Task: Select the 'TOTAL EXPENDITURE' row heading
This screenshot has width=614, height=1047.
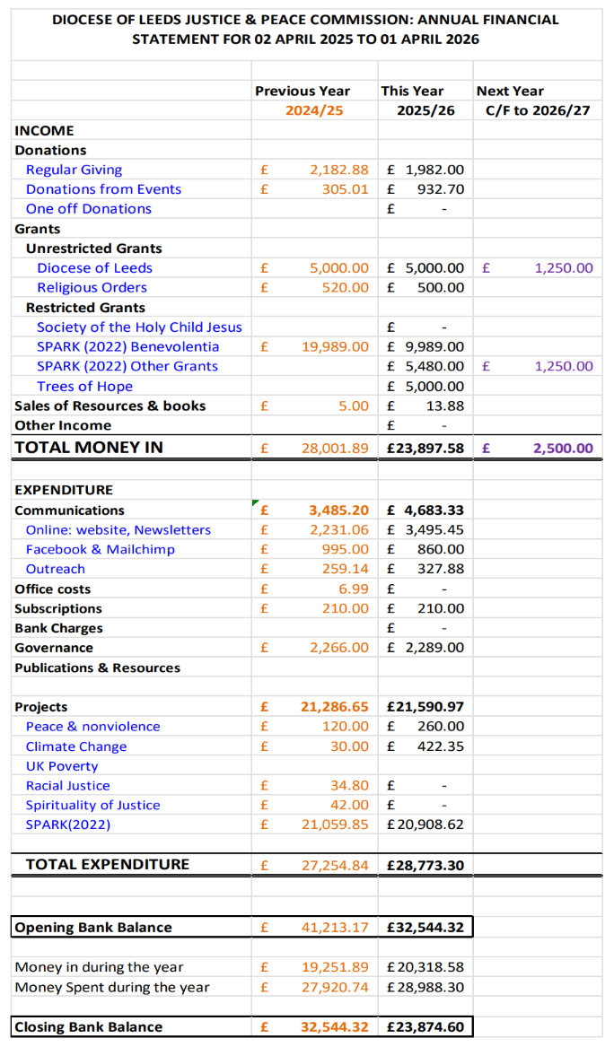Action: 108,864
